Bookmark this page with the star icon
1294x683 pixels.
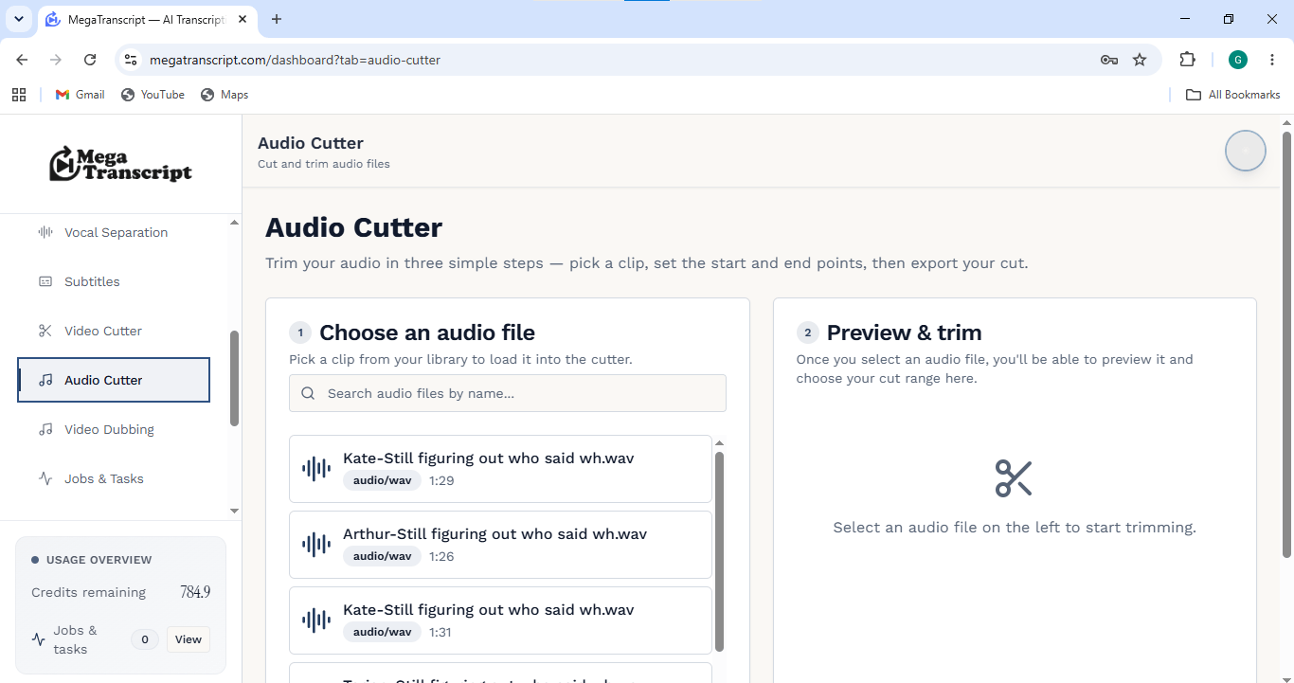[x=1140, y=60]
